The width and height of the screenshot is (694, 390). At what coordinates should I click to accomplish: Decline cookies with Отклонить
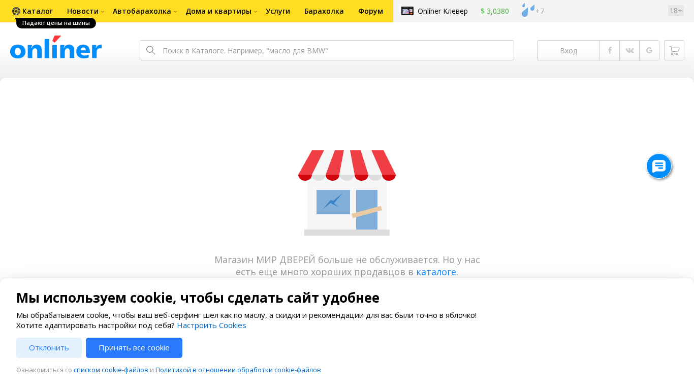click(x=49, y=348)
